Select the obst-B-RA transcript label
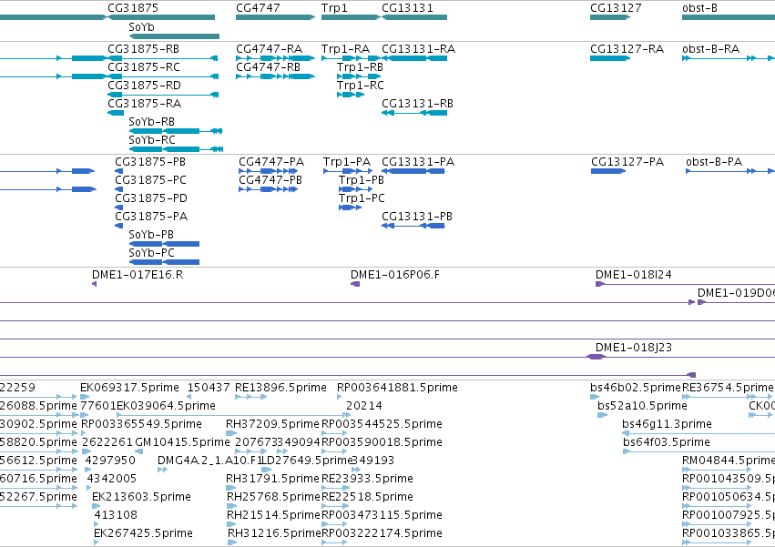Viewport: 775px width, 547px height. 710,49
